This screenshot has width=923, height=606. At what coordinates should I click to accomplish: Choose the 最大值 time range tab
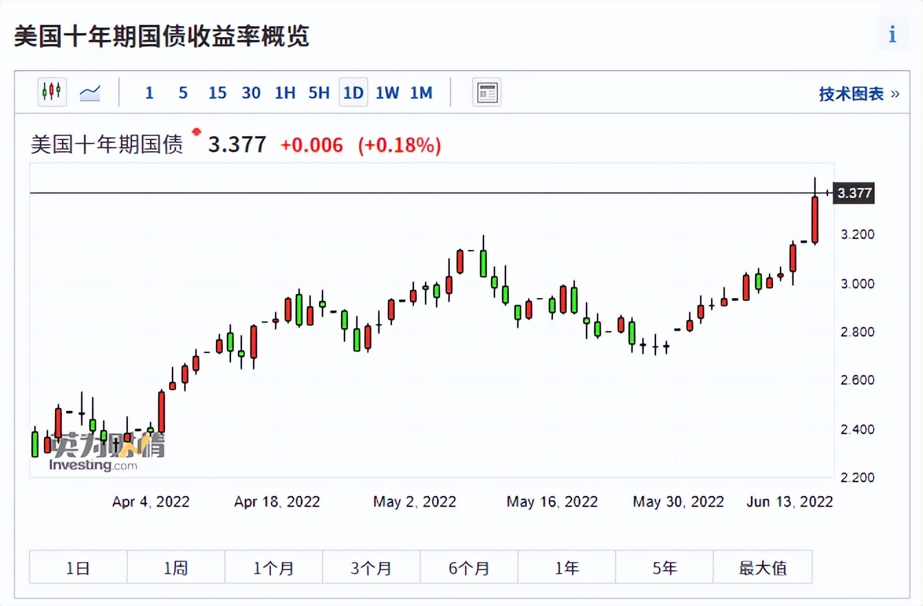point(763,568)
